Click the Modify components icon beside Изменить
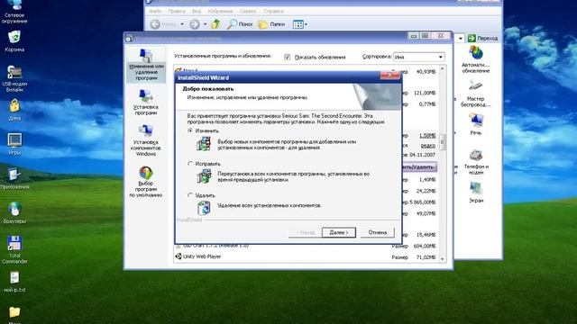The height and width of the screenshot is (324, 577). [x=204, y=144]
